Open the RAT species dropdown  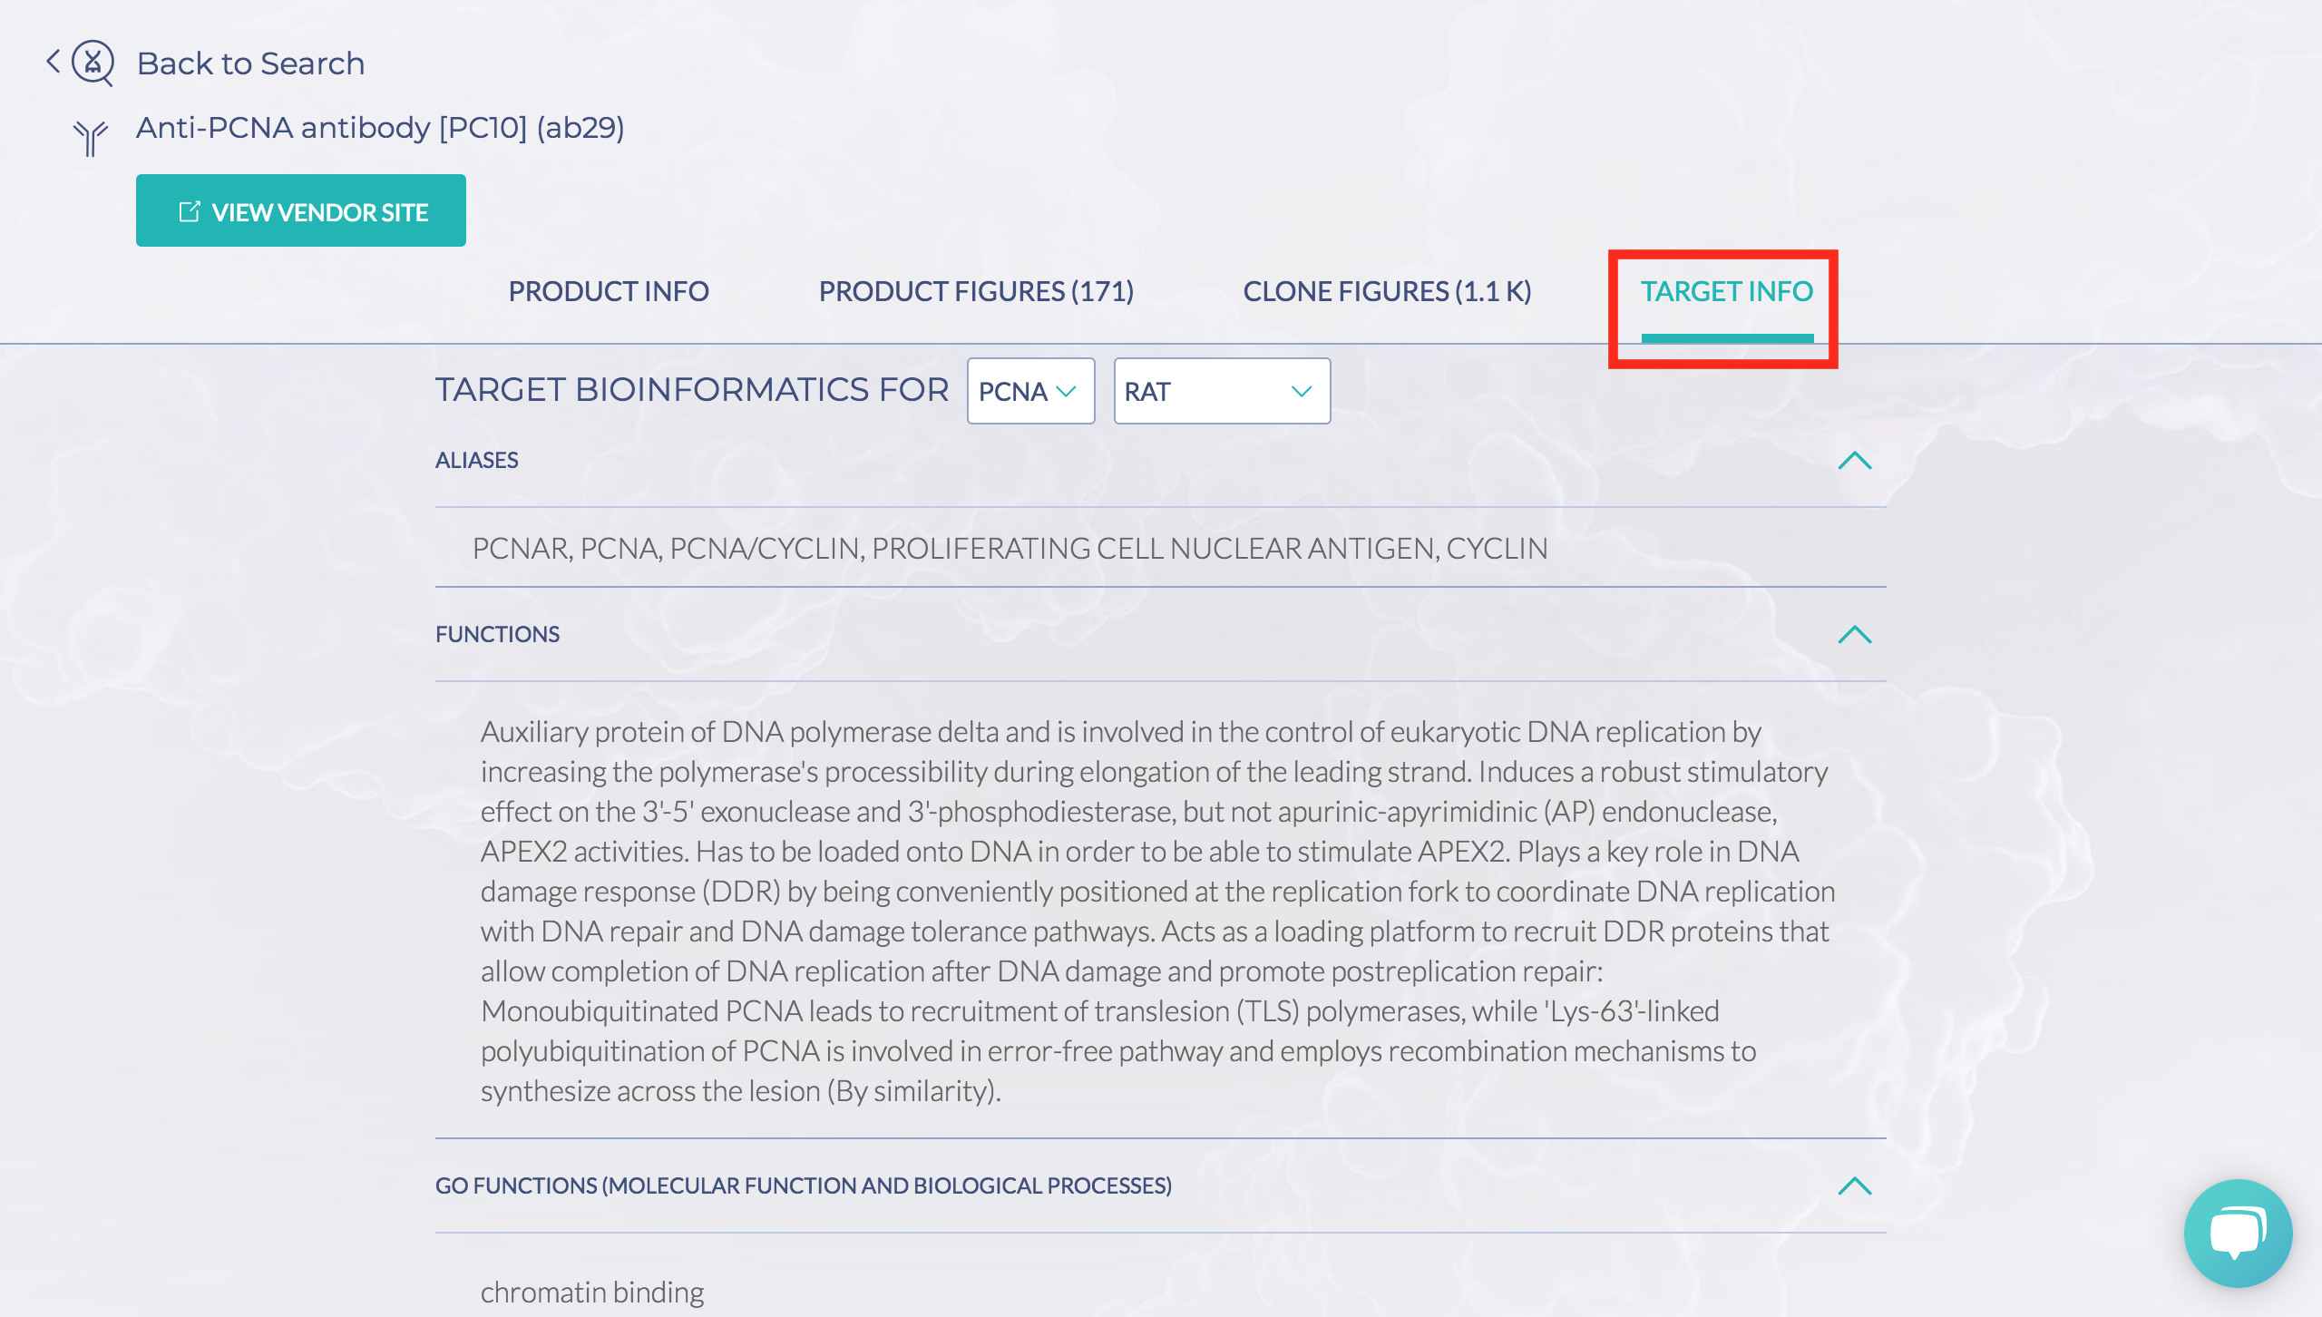(x=1222, y=391)
